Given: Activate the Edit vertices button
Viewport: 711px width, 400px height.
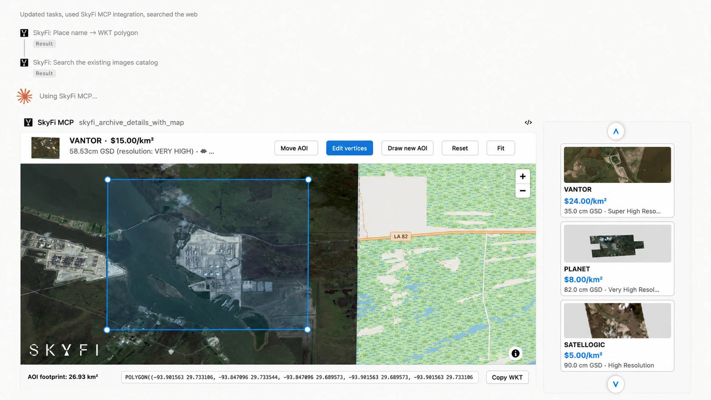Looking at the screenshot, I should click(350, 148).
